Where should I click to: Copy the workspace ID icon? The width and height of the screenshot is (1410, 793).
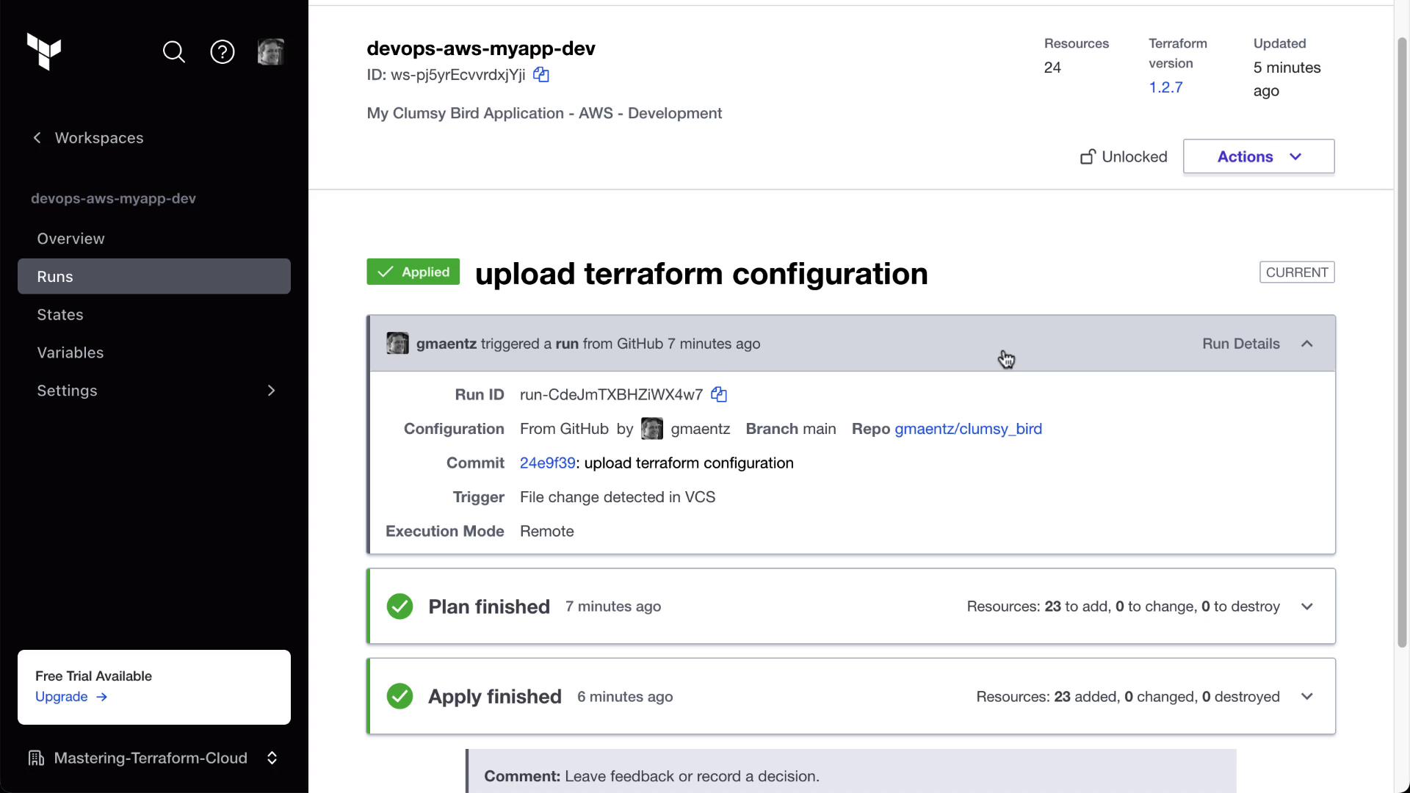pos(541,75)
